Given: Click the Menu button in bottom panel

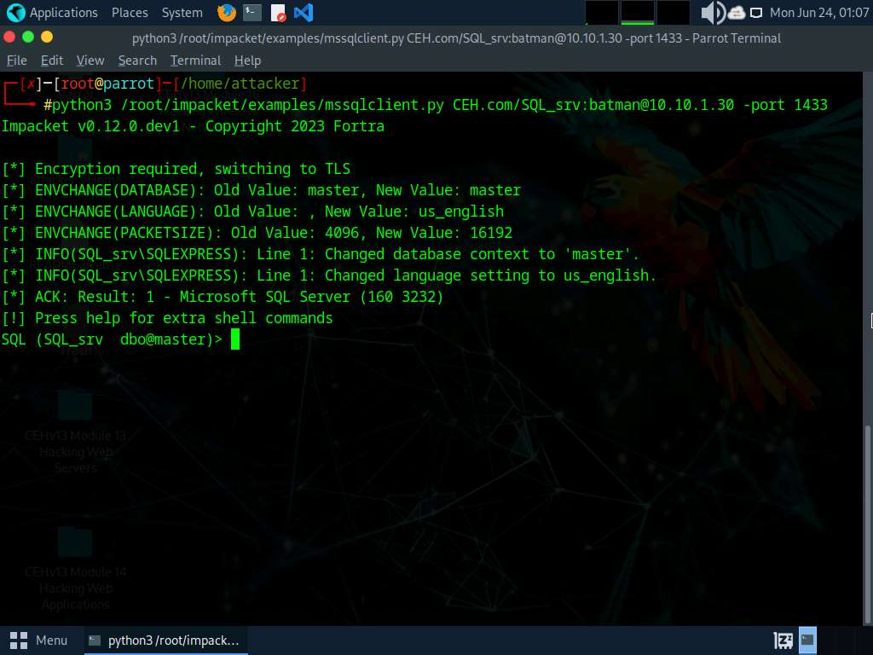Looking at the screenshot, I should pyautogui.click(x=39, y=640).
